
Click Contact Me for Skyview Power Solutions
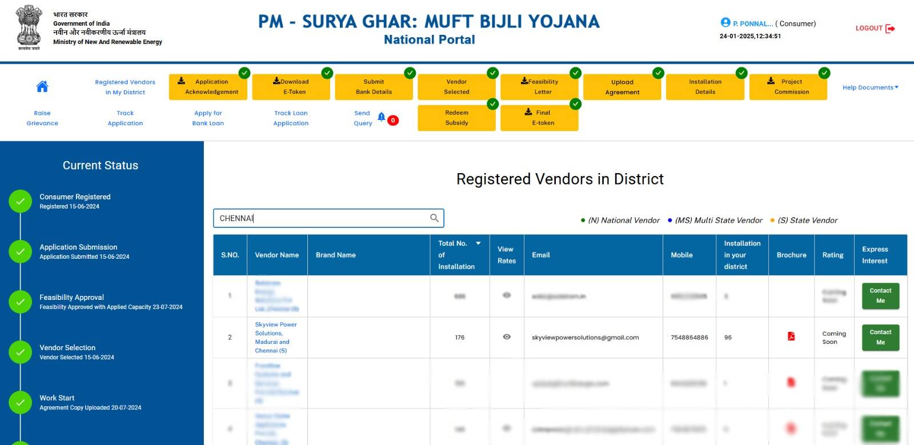click(x=880, y=338)
